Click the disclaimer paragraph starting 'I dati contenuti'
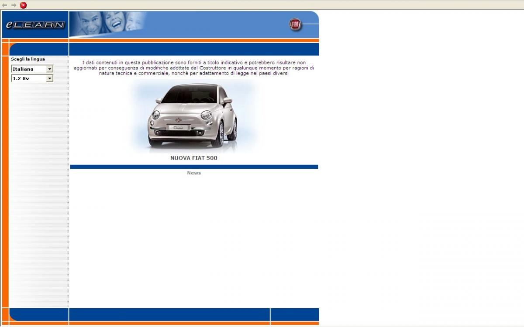524x327 pixels. 194,68
